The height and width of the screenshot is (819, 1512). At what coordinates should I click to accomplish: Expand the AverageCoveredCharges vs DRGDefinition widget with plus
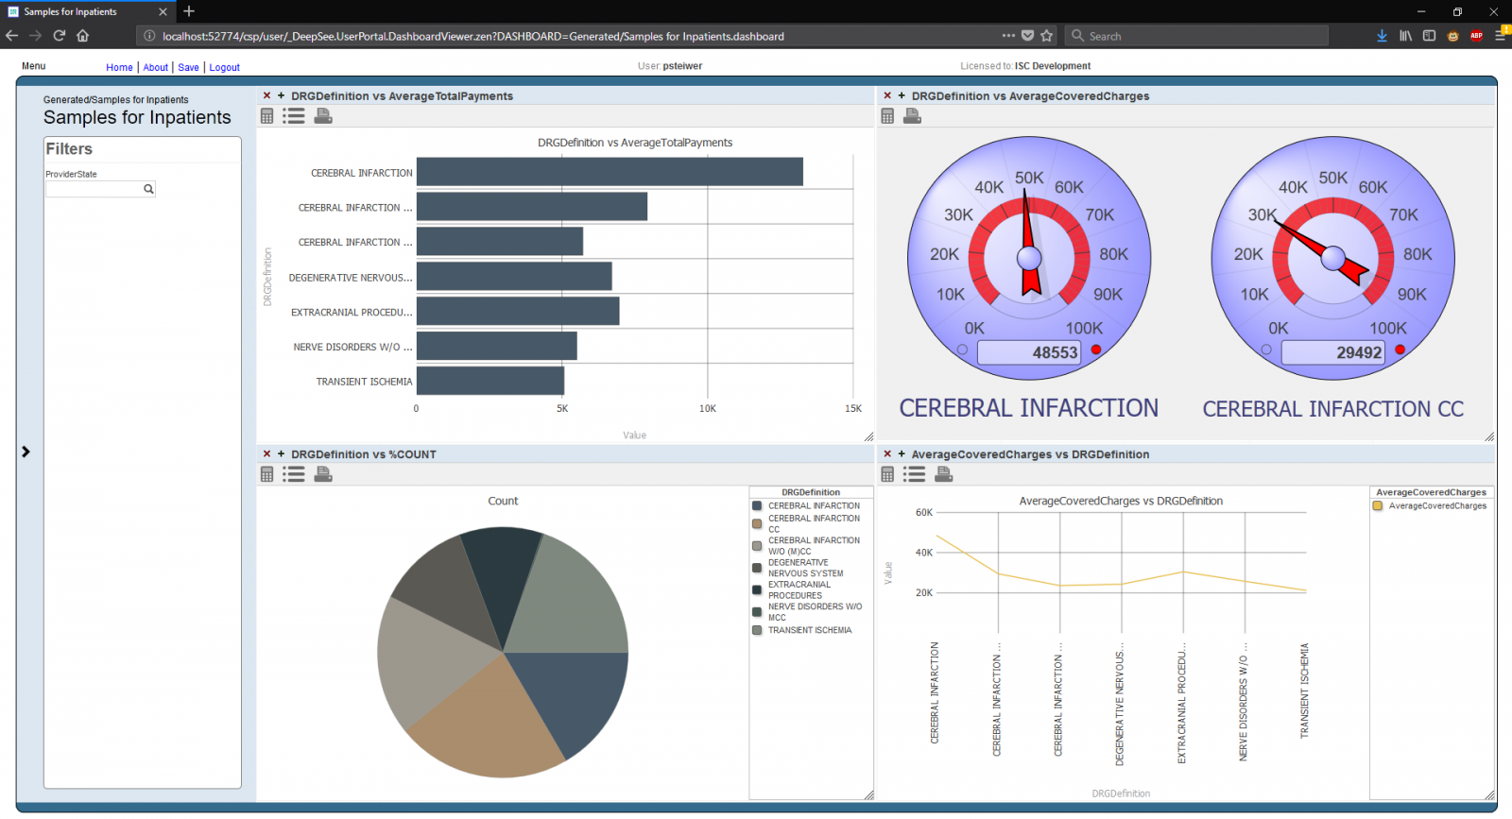click(x=902, y=454)
